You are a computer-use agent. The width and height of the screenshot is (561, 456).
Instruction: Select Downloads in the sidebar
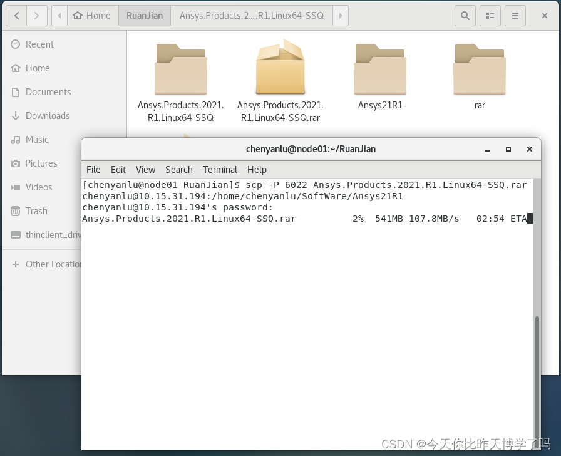[48, 116]
